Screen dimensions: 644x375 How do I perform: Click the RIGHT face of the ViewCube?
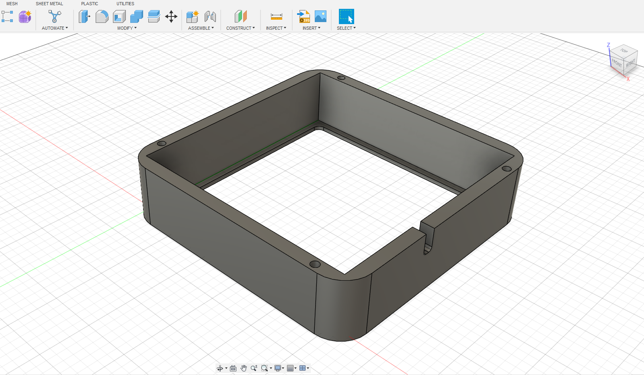pos(630,63)
